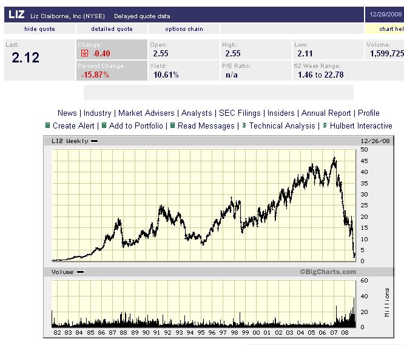Viewport: 404px width, 345px height.
Task: Click the 52 week range 1.46 to 22.78
Action: click(321, 75)
